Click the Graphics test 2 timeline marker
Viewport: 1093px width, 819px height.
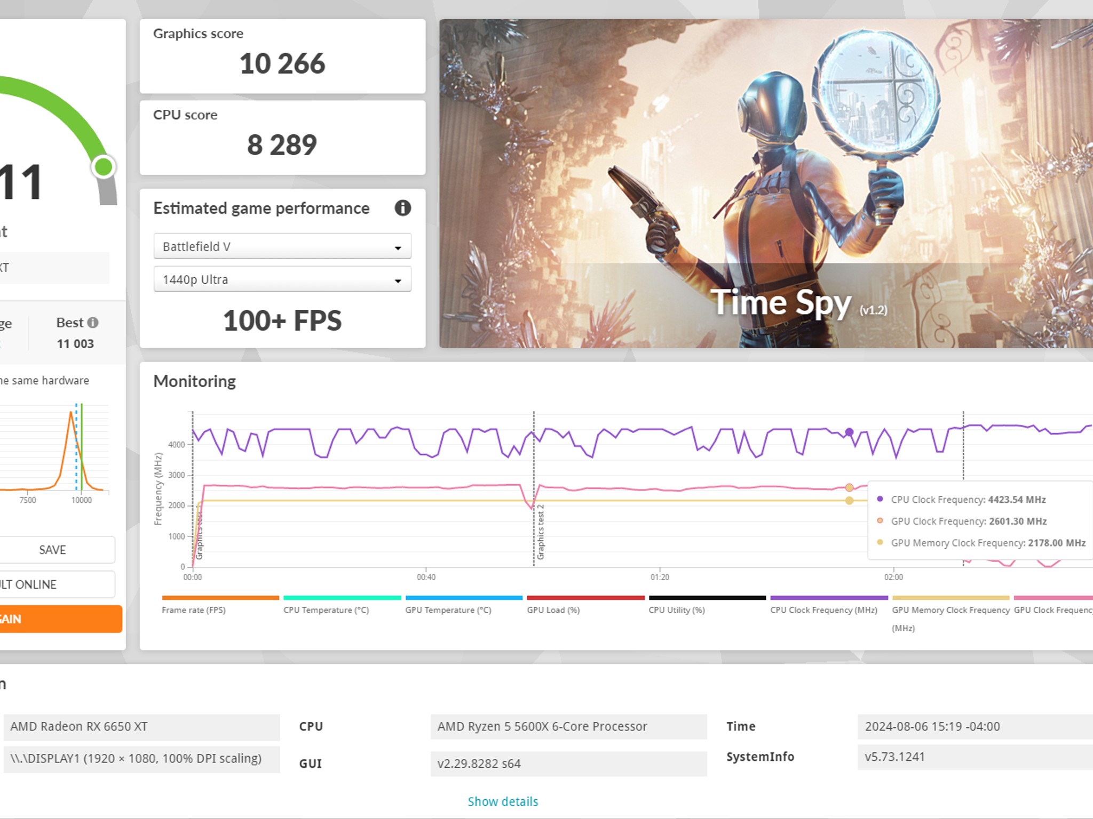[540, 532]
